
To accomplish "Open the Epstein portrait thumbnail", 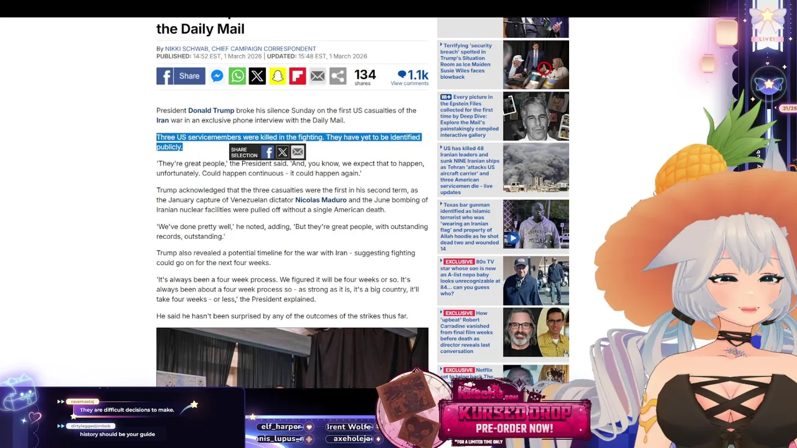I will pos(535,116).
